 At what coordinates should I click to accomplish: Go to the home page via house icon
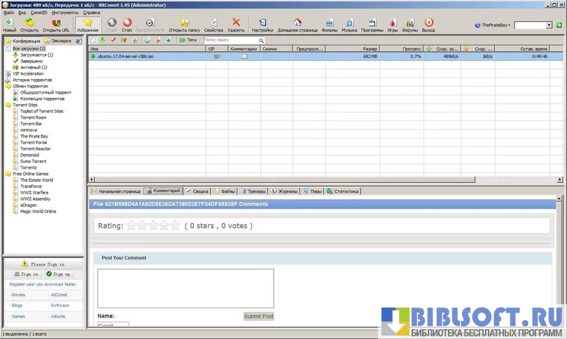pos(297,24)
